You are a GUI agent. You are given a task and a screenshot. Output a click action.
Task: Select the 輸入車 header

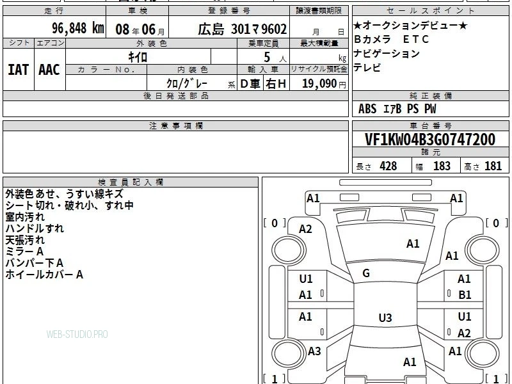[263, 70]
